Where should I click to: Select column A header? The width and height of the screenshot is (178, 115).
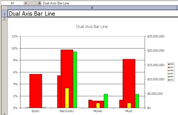point(92,8)
